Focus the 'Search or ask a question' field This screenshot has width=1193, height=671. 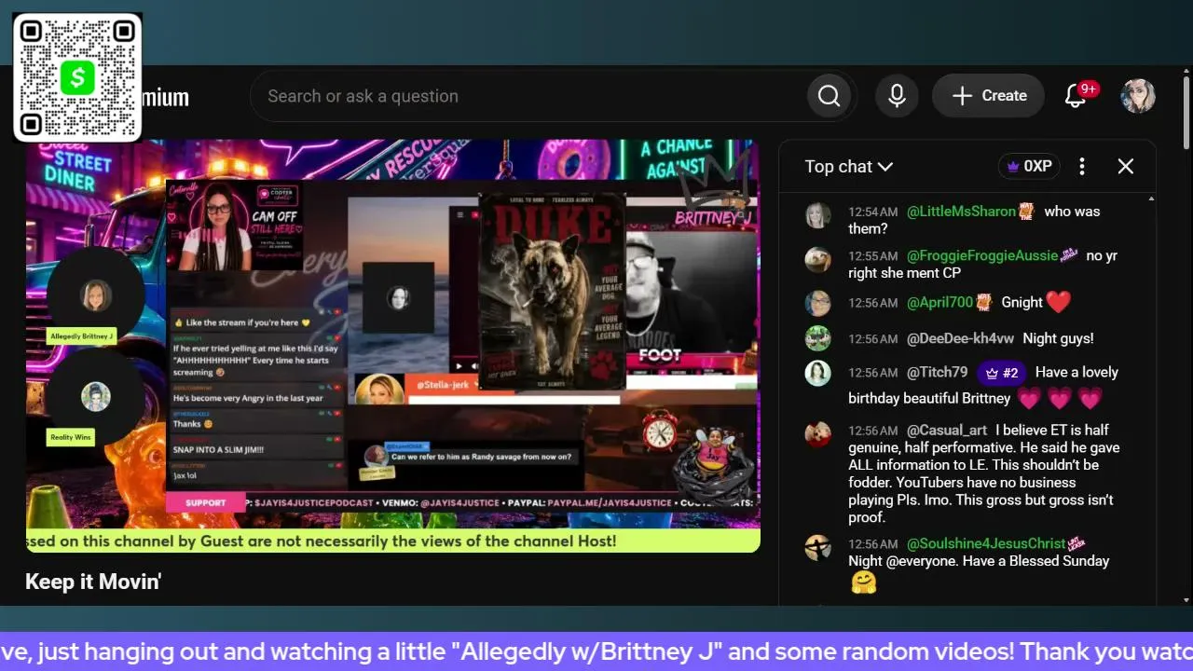[x=528, y=96]
